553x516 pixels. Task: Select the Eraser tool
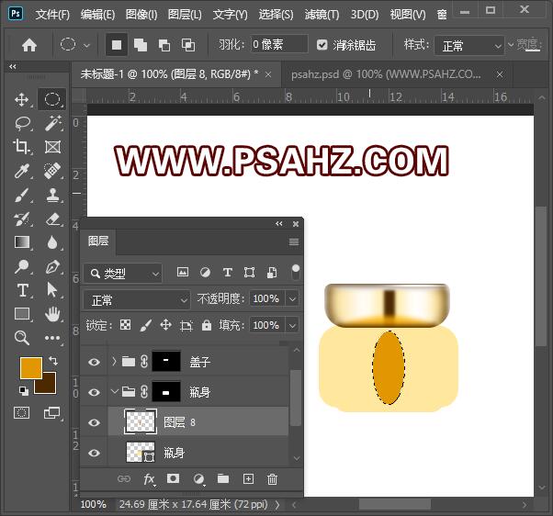click(52, 219)
